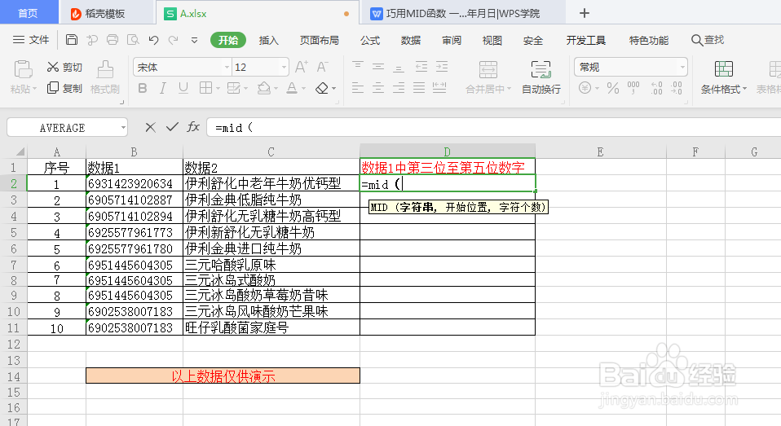Undo the last action

click(x=153, y=40)
